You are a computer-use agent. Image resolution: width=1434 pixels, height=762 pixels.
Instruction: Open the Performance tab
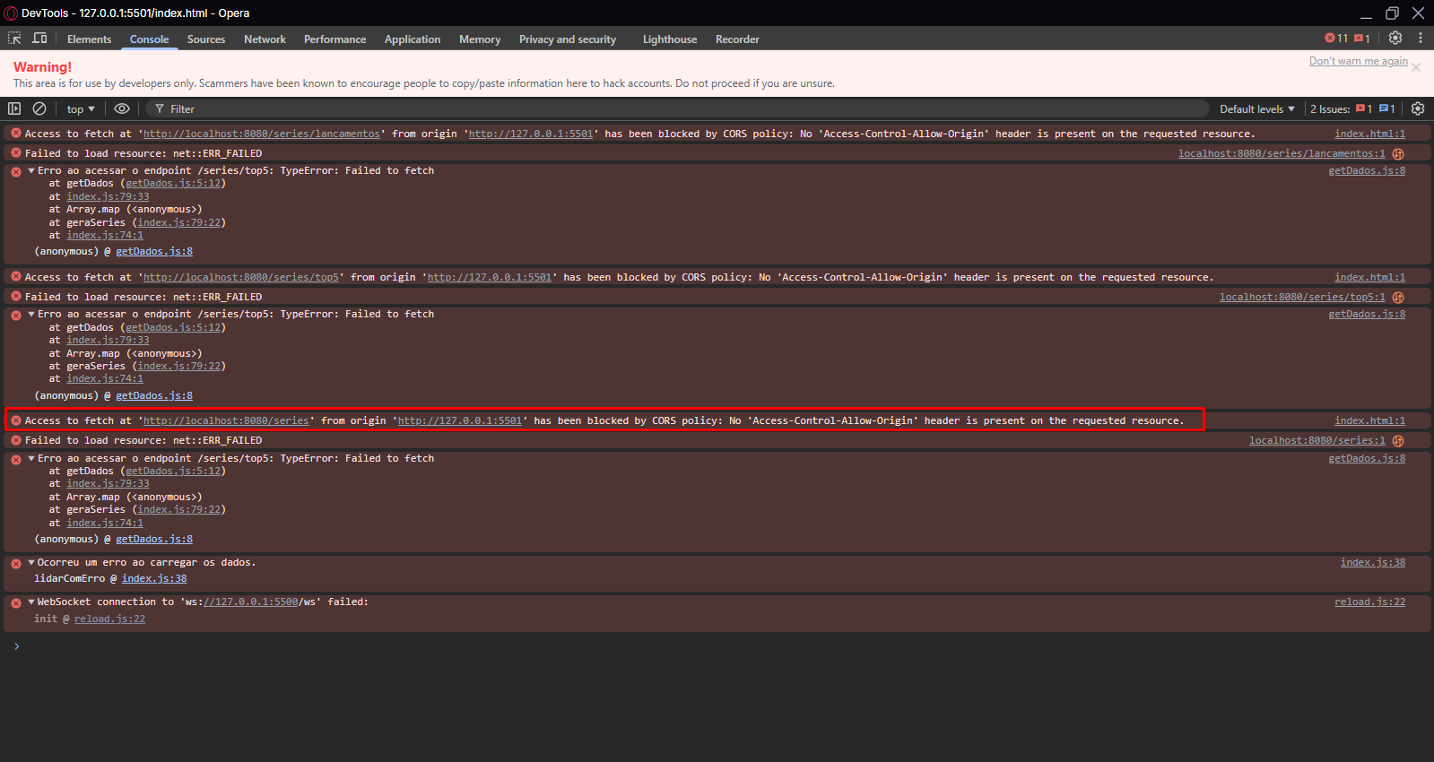click(x=335, y=39)
